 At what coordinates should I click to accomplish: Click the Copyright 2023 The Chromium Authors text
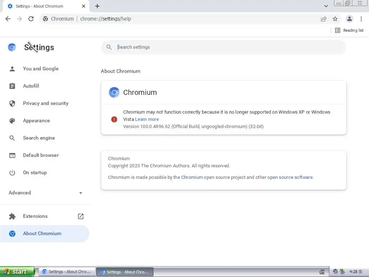pyautogui.click(x=169, y=166)
